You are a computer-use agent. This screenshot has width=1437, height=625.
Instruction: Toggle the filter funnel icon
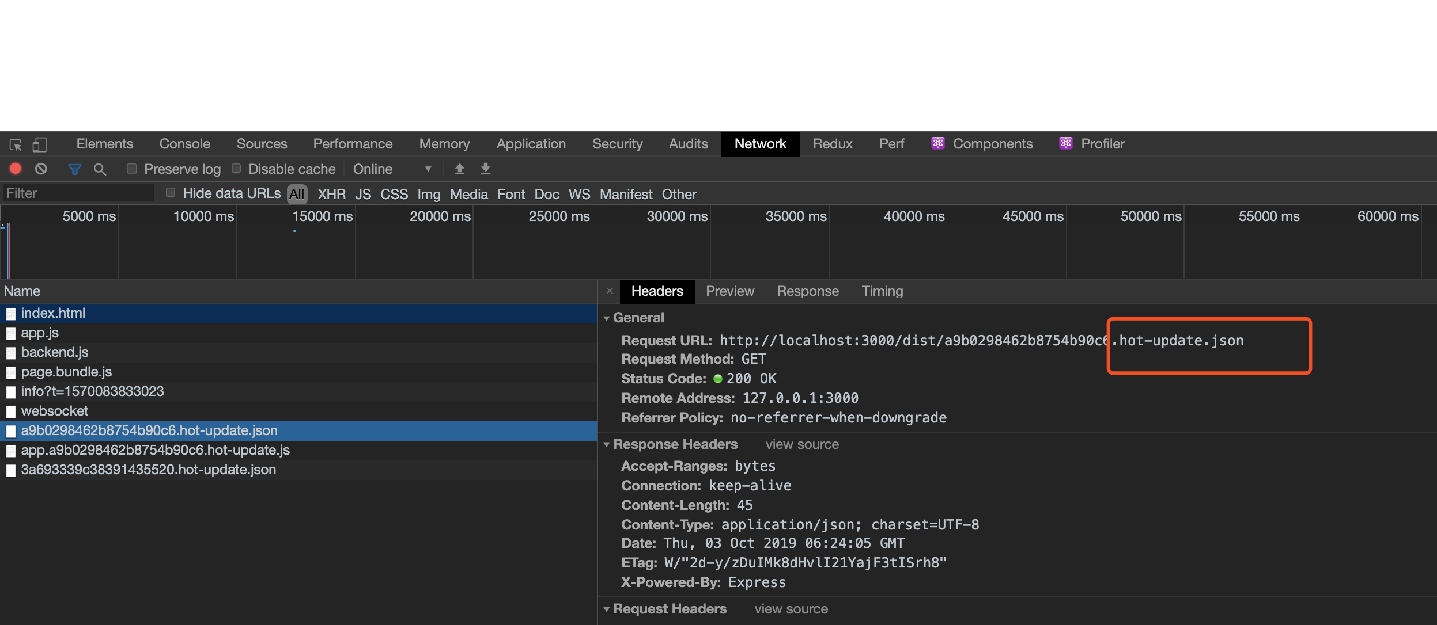(74, 169)
